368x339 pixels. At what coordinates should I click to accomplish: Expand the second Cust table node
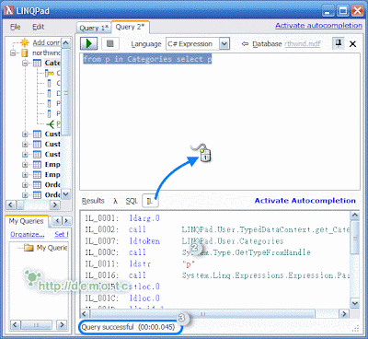coord(25,145)
